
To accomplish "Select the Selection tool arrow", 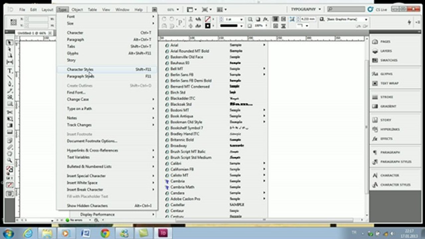I will [10, 43].
